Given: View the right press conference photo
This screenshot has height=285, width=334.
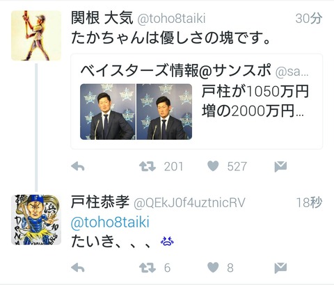Looking at the screenshot, I should (x=164, y=112).
